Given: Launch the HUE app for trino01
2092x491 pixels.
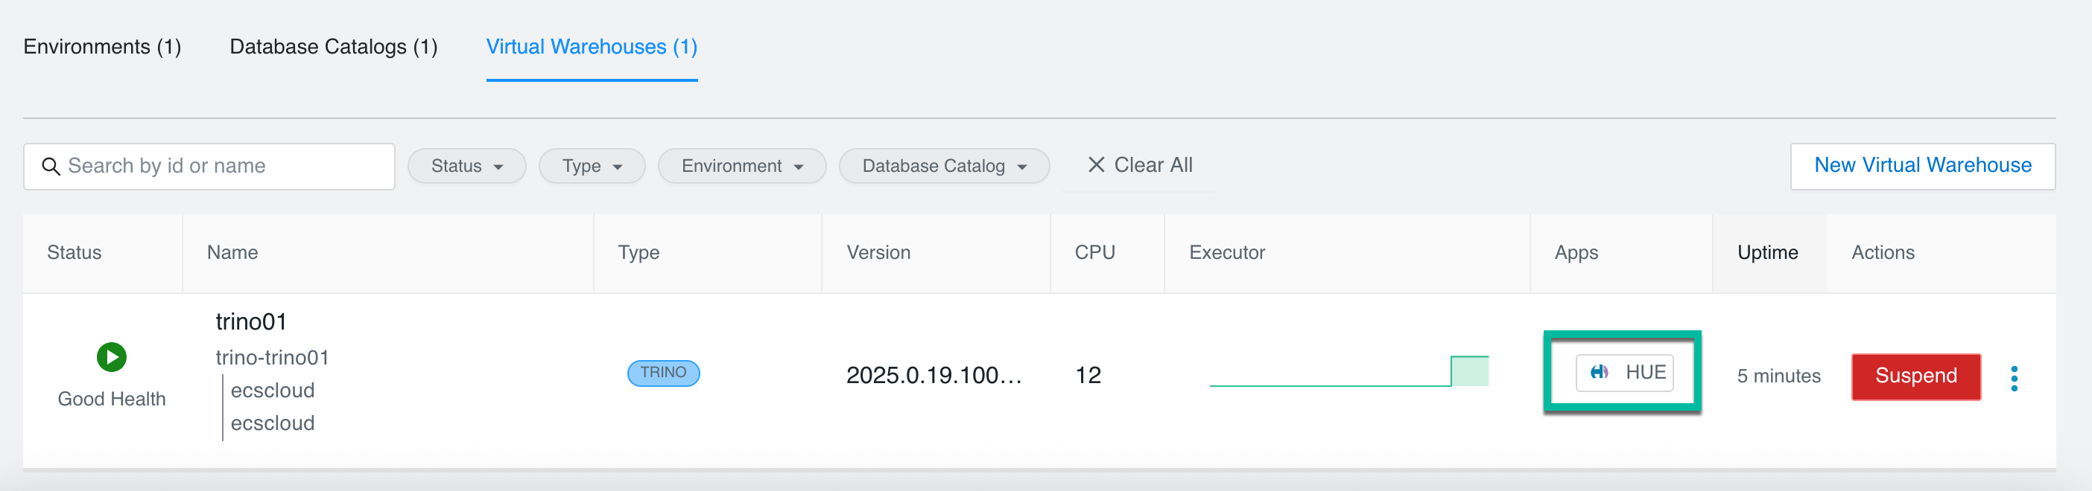Looking at the screenshot, I should (x=1624, y=373).
